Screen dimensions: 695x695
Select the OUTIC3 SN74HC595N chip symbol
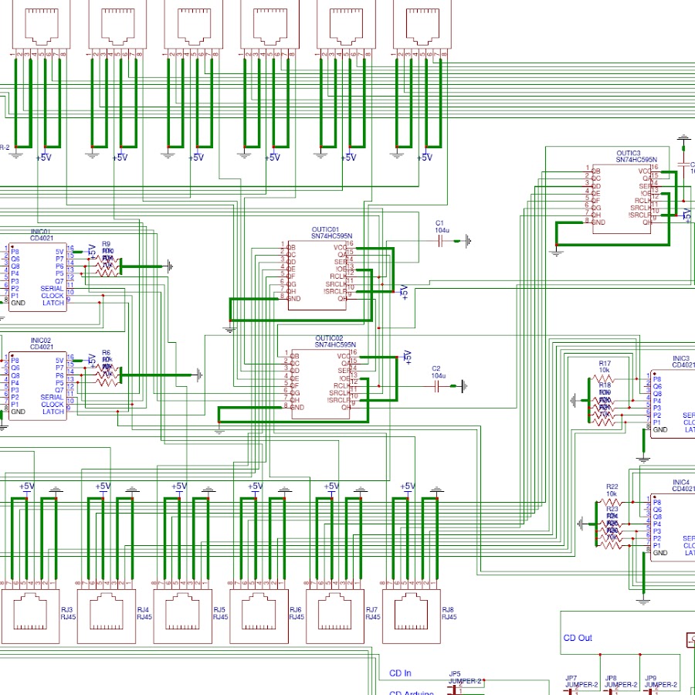click(622, 198)
